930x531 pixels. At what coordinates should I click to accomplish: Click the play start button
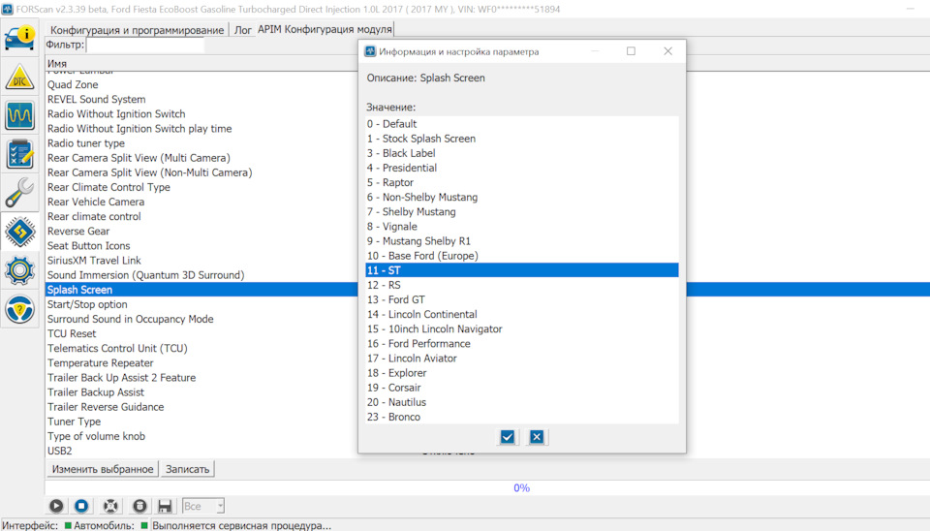[56, 506]
